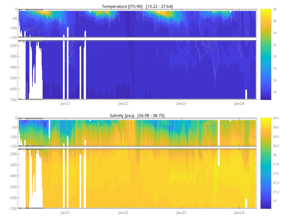Click the -500 depth label on salinity plot
This screenshot has height=222, width=296.
tap(12, 187)
